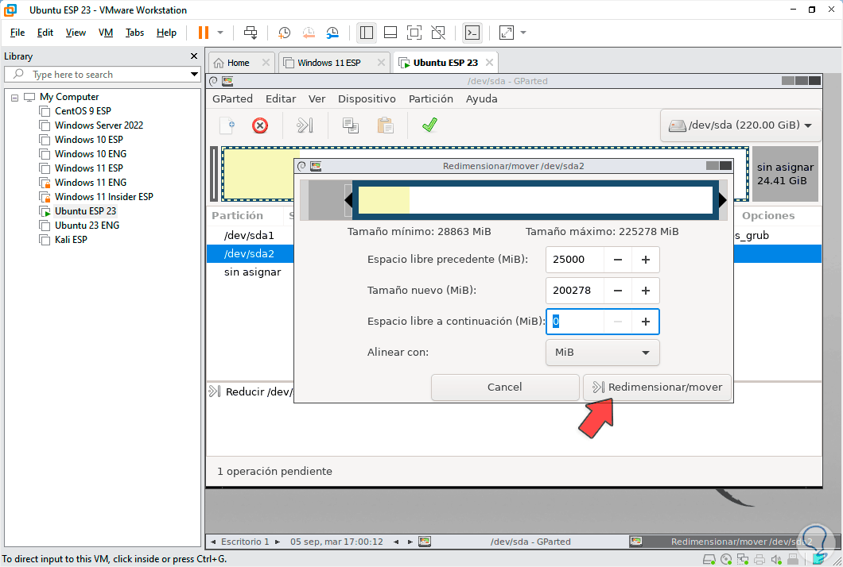This screenshot has width=843, height=567.
Task: Send Ctrl+Alt+Del to the VM via toolbar icon
Action: pos(251,33)
